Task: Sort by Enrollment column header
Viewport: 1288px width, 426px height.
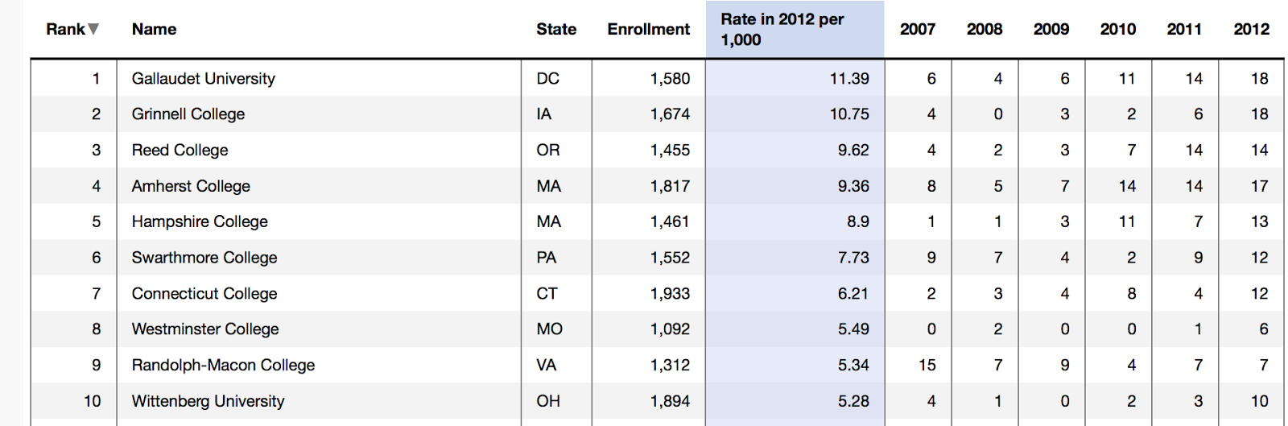Action: tap(648, 29)
